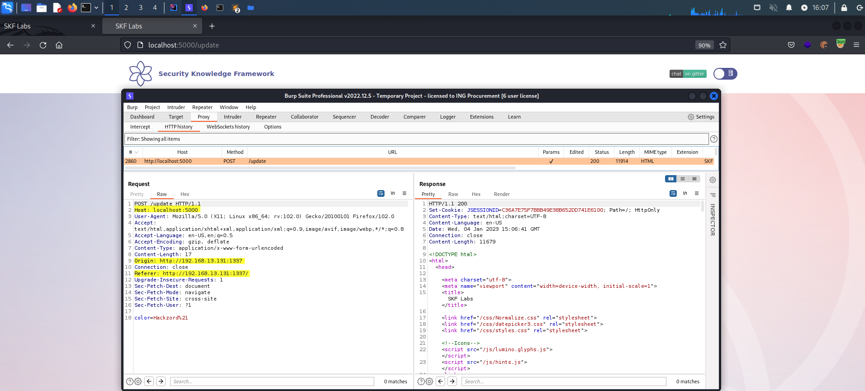The height and width of the screenshot is (391, 865).
Task: Toggle the dark mode switch on SKF page
Action: (x=725, y=74)
